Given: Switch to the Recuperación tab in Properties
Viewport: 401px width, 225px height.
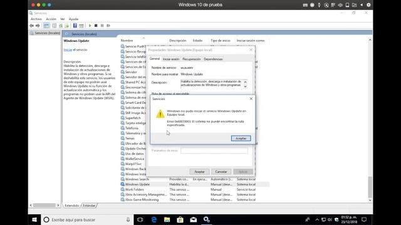Looking at the screenshot, I should [191, 59].
